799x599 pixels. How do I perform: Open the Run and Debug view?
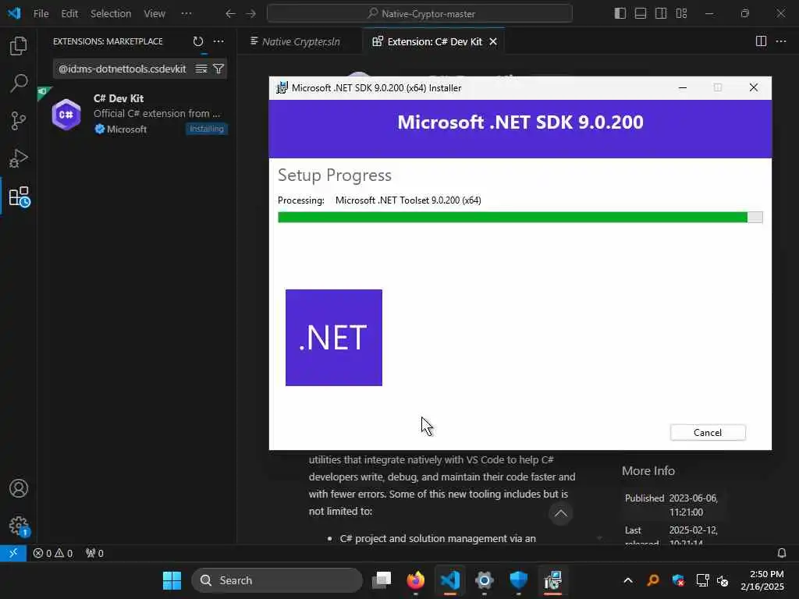[19, 158]
